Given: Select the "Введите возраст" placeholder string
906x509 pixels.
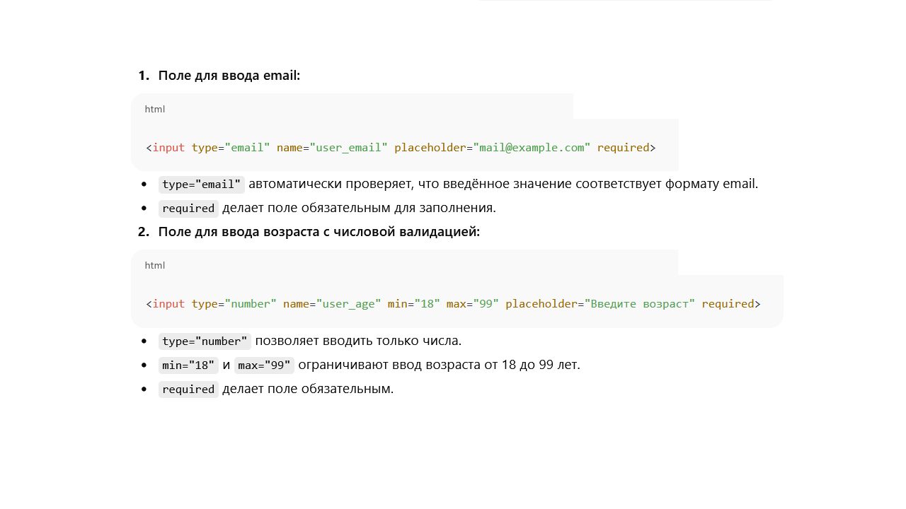Looking at the screenshot, I should pos(639,304).
